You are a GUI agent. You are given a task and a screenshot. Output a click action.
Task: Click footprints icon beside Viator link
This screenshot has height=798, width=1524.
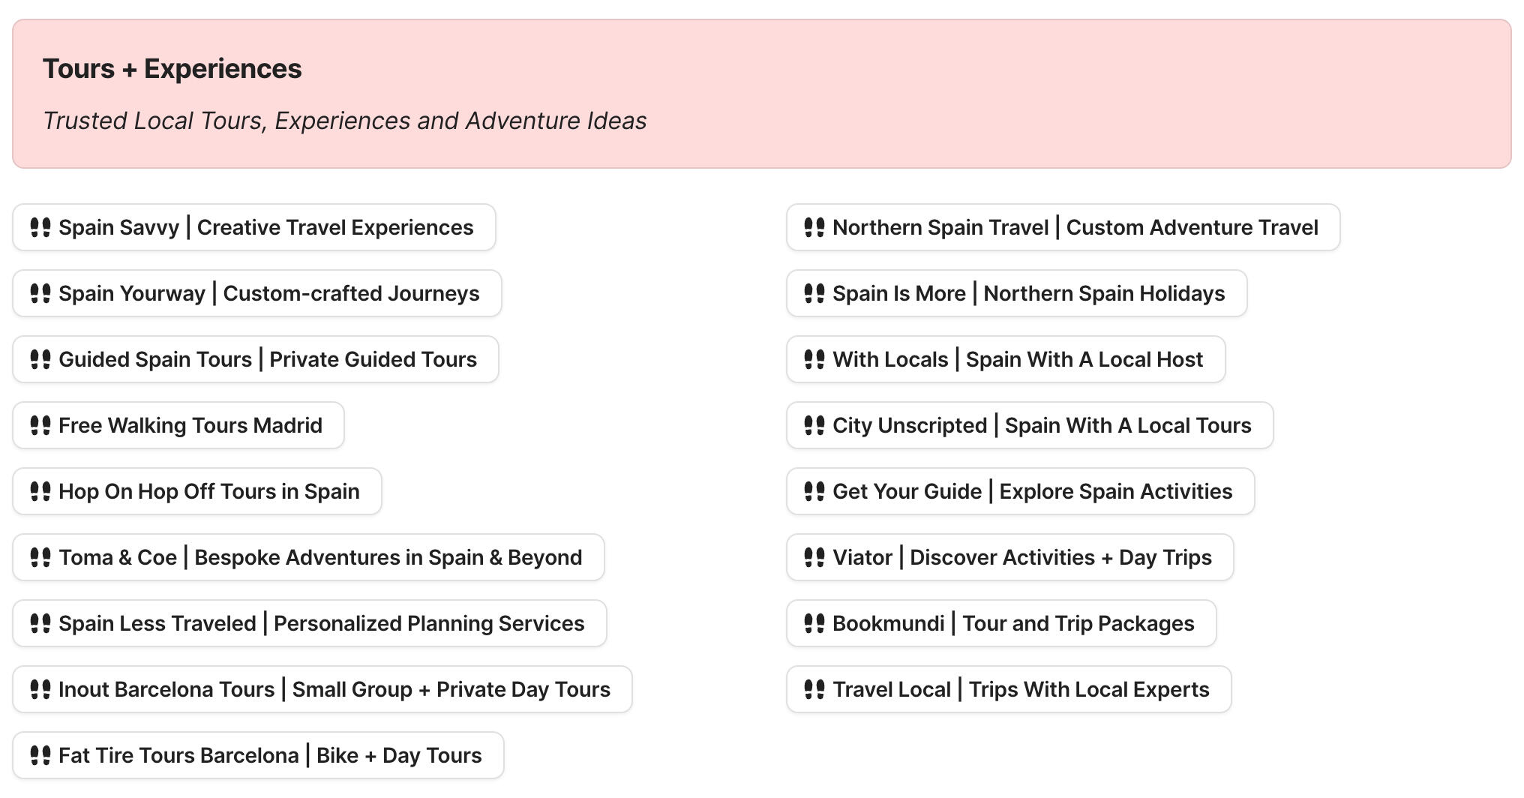click(814, 557)
